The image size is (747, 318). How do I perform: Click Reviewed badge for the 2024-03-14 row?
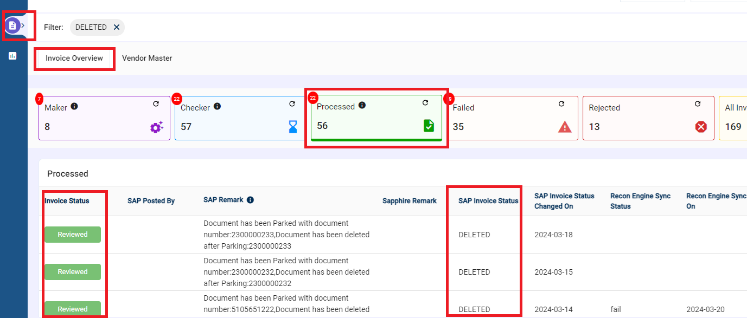pos(73,309)
